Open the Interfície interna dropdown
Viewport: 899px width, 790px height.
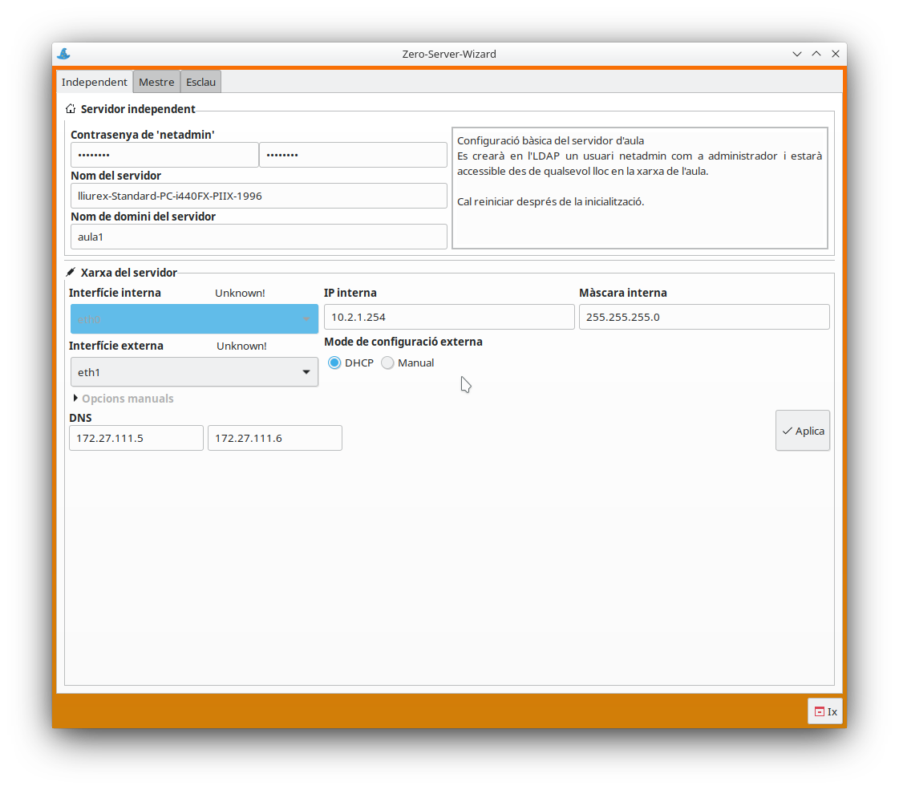pyautogui.click(x=194, y=318)
